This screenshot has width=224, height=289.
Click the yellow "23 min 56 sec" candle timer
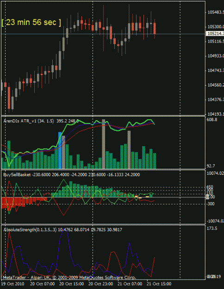[x=31, y=22]
